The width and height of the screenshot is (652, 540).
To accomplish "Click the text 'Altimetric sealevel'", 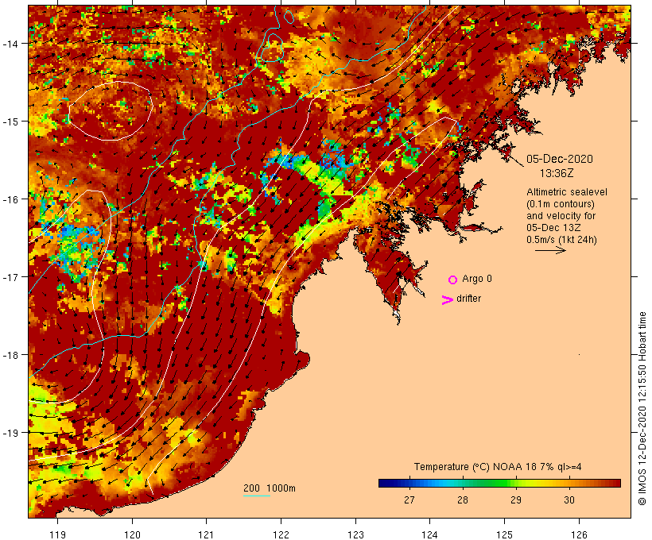I will tap(566, 192).
